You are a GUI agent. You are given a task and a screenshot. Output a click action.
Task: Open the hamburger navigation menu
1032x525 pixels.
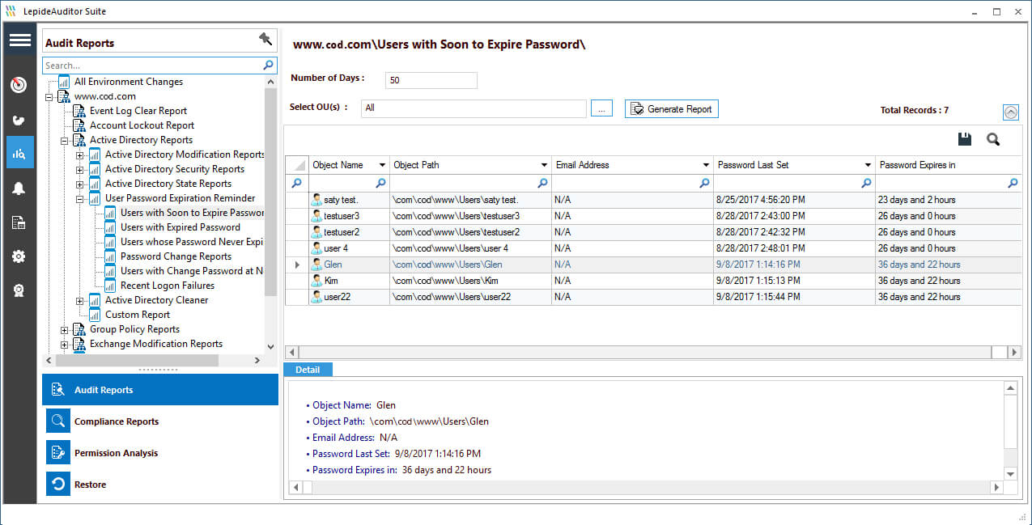[19, 39]
